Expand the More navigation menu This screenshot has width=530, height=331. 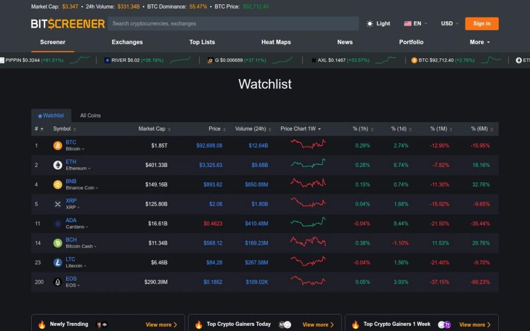click(x=480, y=42)
